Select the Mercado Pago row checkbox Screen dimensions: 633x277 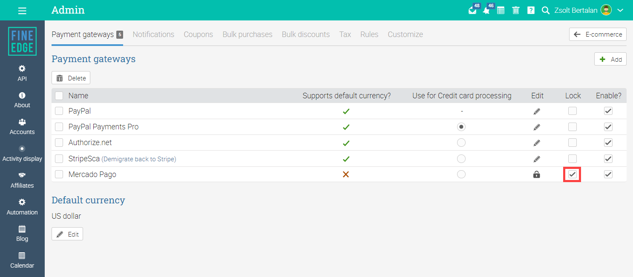[59, 174]
